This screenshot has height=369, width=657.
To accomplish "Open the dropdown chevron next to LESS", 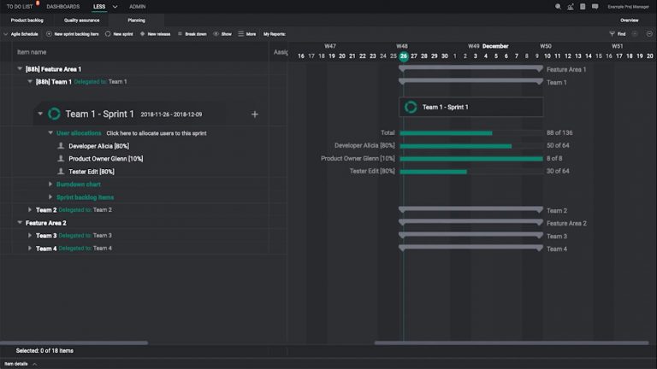I will [115, 6].
